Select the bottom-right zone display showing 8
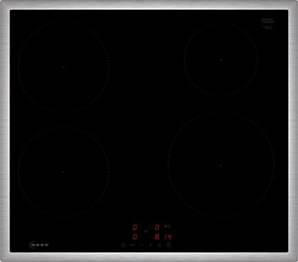The height and width of the screenshot is (262, 298). click(157, 236)
